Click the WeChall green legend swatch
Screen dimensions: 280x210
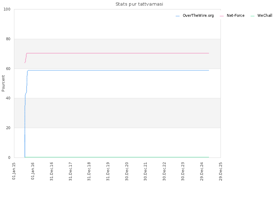(x=252, y=16)
